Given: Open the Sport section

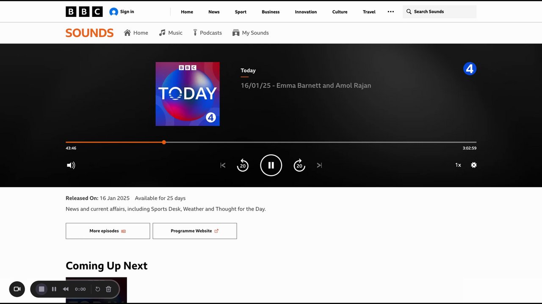Looking at the screenshot, I should (241, 12).
